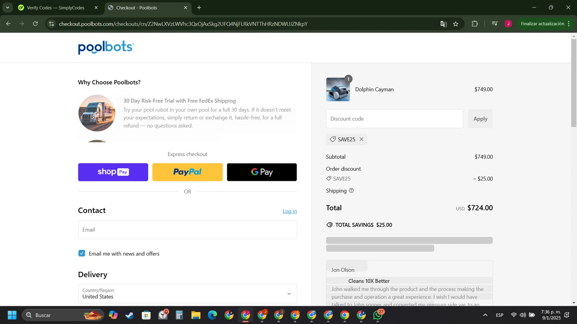The image size is (577, 324).
Task: Click the Dolphin Cayman product name
Action: (x=374, y=89)
